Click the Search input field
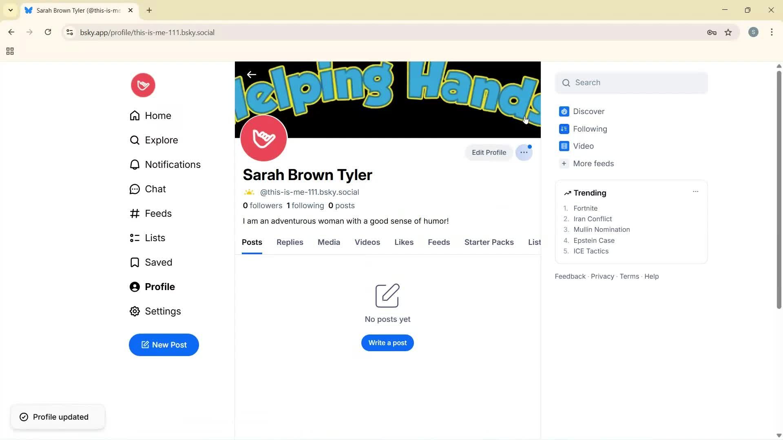This screenshot has height=440, width=783. 631,82
